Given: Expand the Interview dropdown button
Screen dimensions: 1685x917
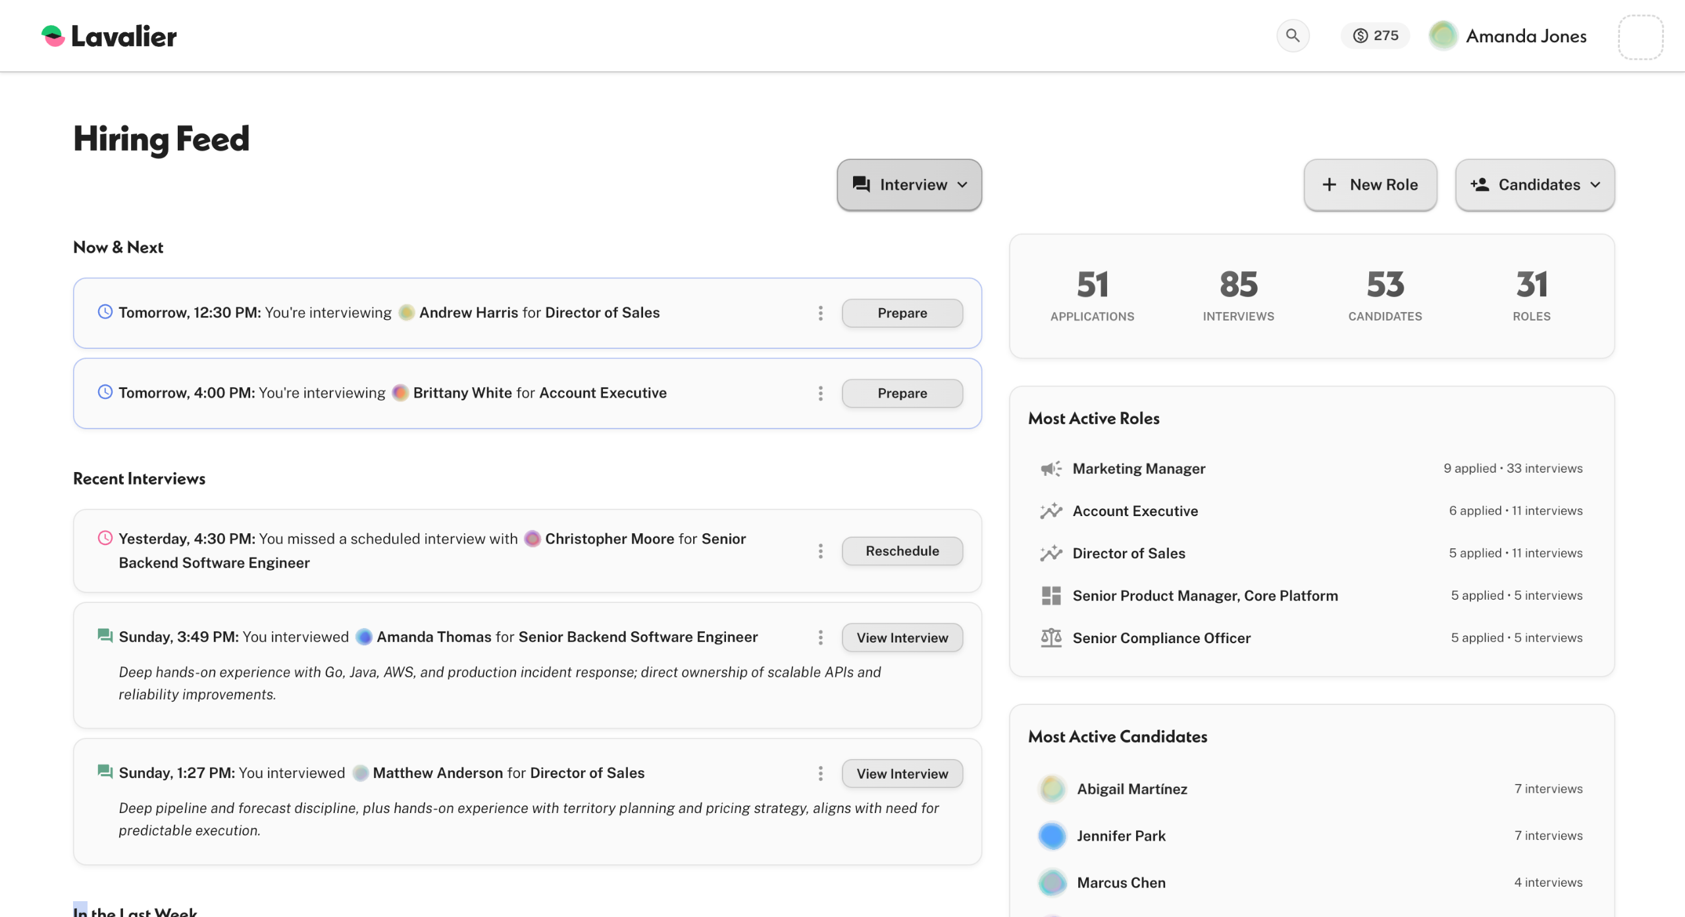Looking at the screenshot, I should pyautogui.click(x=909, y=185).
